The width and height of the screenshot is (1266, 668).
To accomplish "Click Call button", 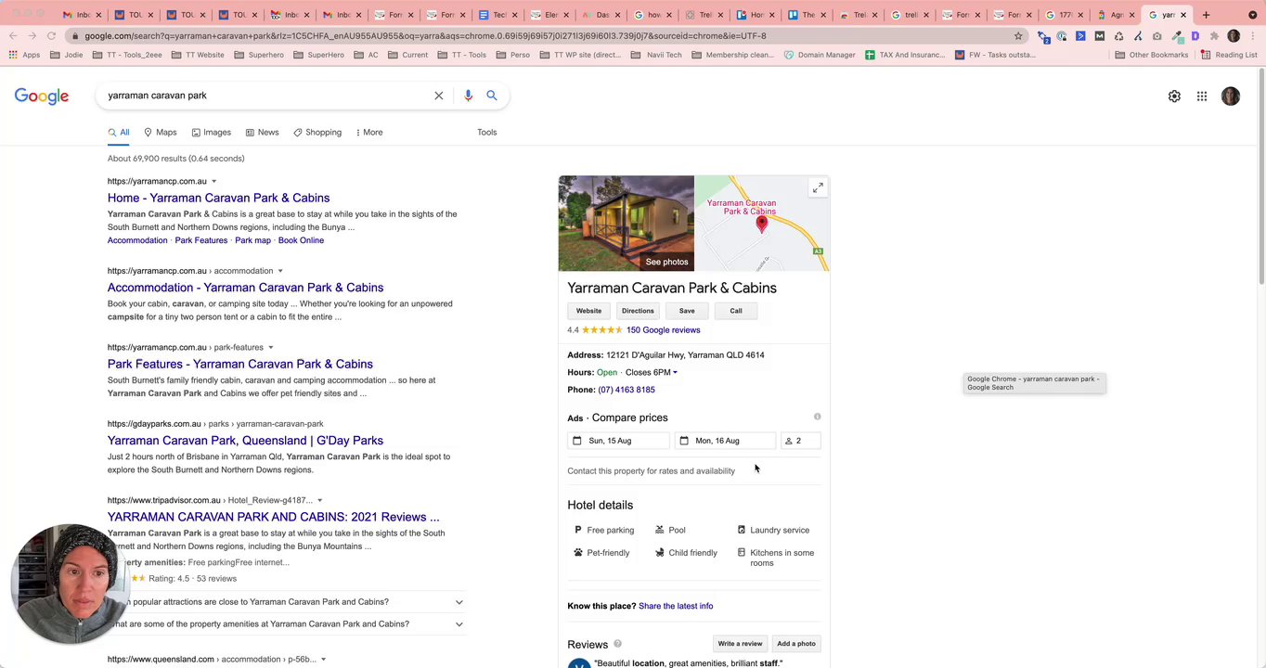I will click(x=736, y=311).
